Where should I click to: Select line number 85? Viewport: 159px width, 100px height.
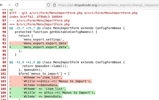point(4,13)
